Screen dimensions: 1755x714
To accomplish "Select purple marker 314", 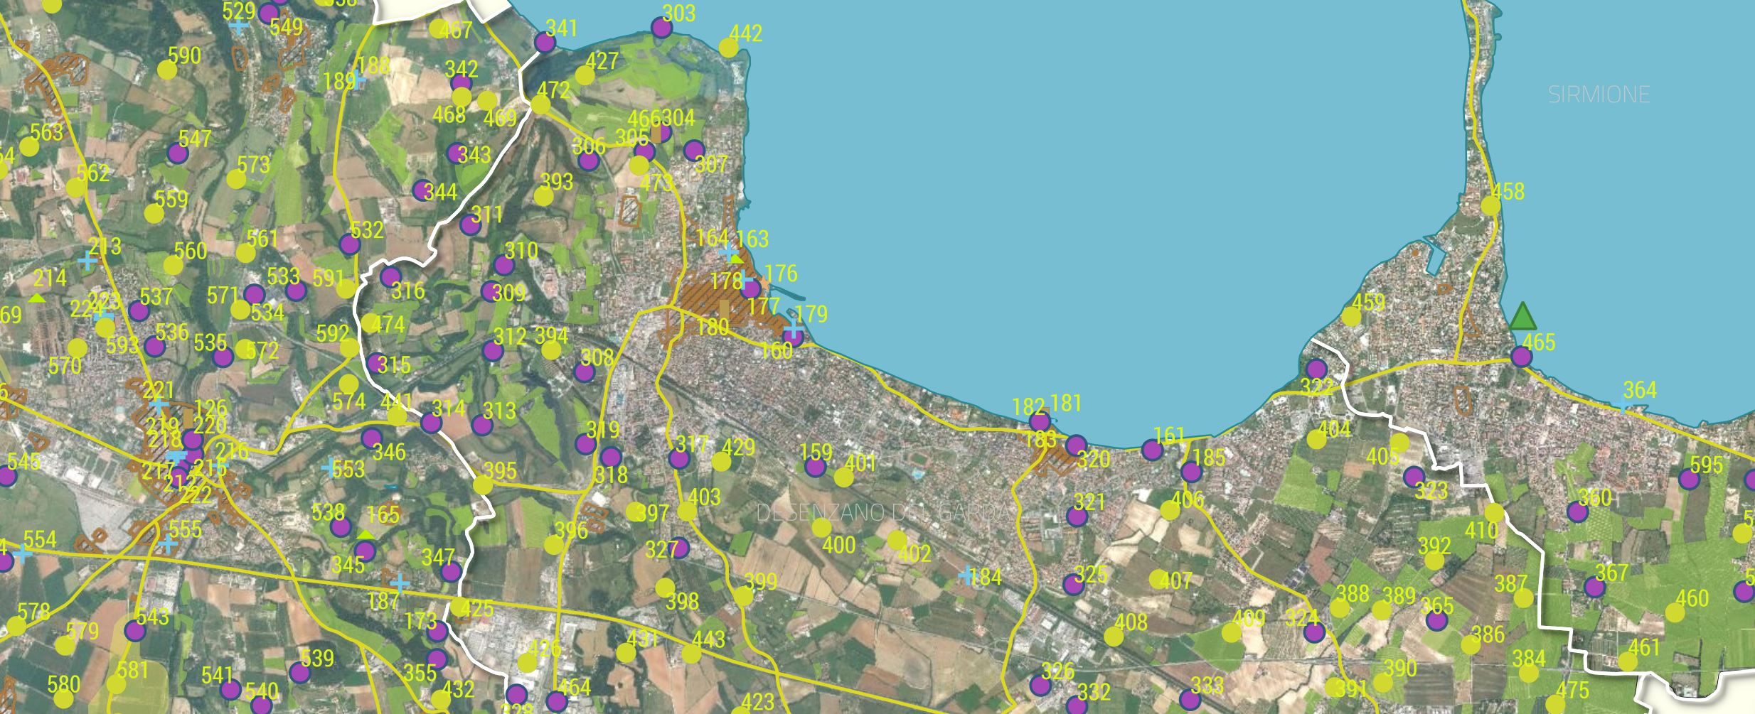I will click(431, 423).
